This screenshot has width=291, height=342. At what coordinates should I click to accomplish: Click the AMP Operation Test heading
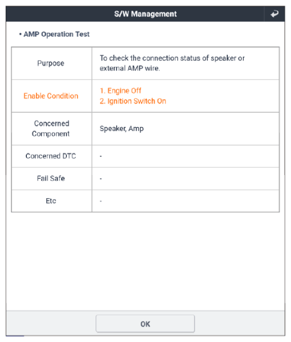point(56,34)
